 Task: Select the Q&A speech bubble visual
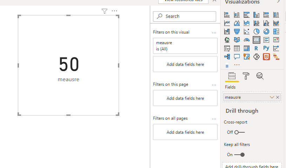click(x=237, y=57)
